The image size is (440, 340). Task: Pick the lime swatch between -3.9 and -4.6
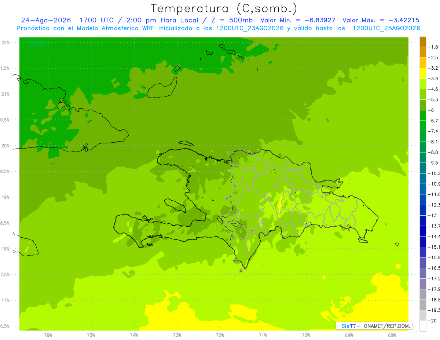[423, 84]
